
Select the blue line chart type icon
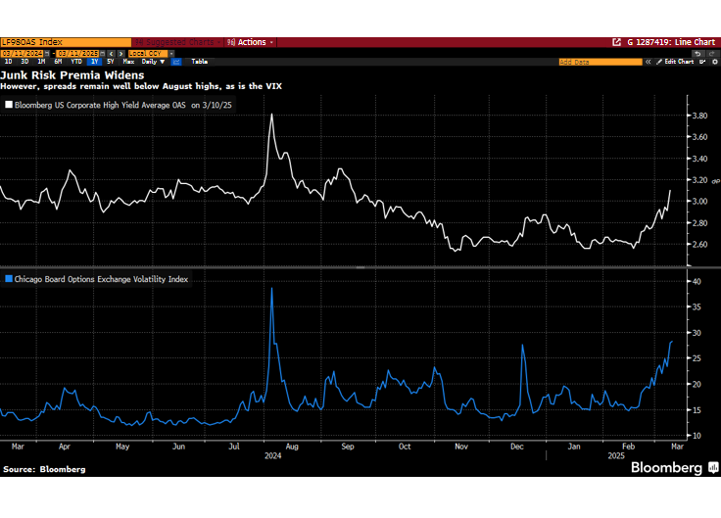tap(176, 62)
